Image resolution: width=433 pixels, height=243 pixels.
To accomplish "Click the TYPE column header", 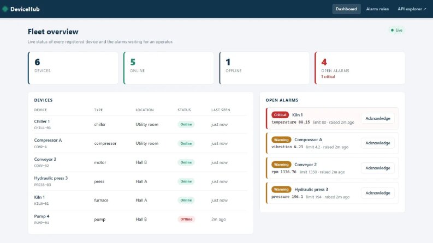I will [x=98, y=110].
